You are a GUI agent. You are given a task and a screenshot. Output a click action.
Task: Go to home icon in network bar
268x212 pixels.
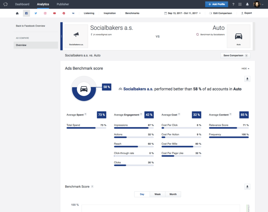click(x=17, y=13)
